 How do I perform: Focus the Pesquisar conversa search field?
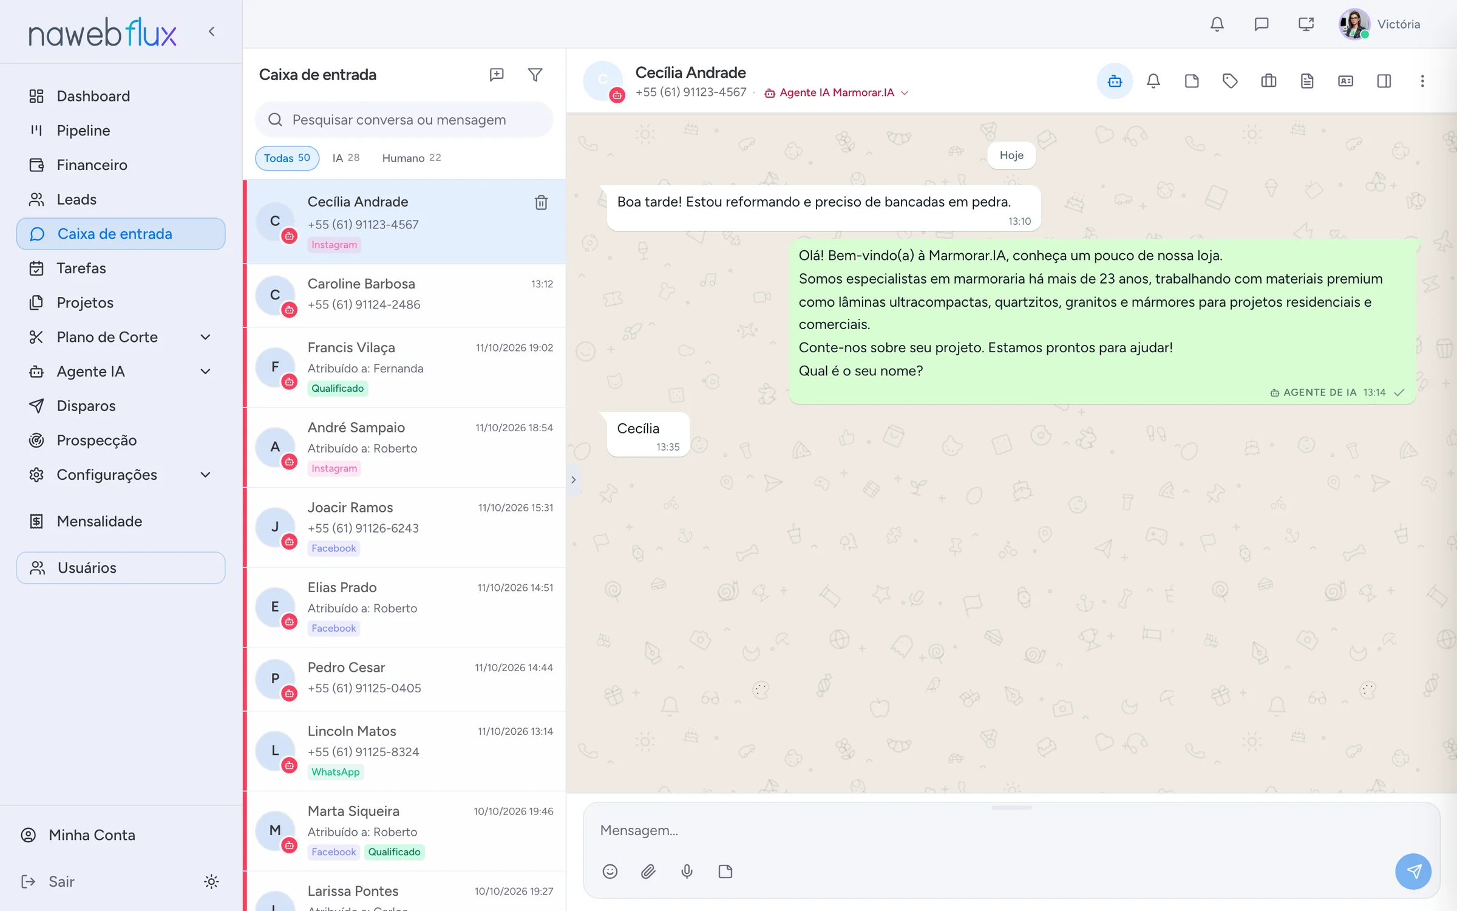click(404, 120)
